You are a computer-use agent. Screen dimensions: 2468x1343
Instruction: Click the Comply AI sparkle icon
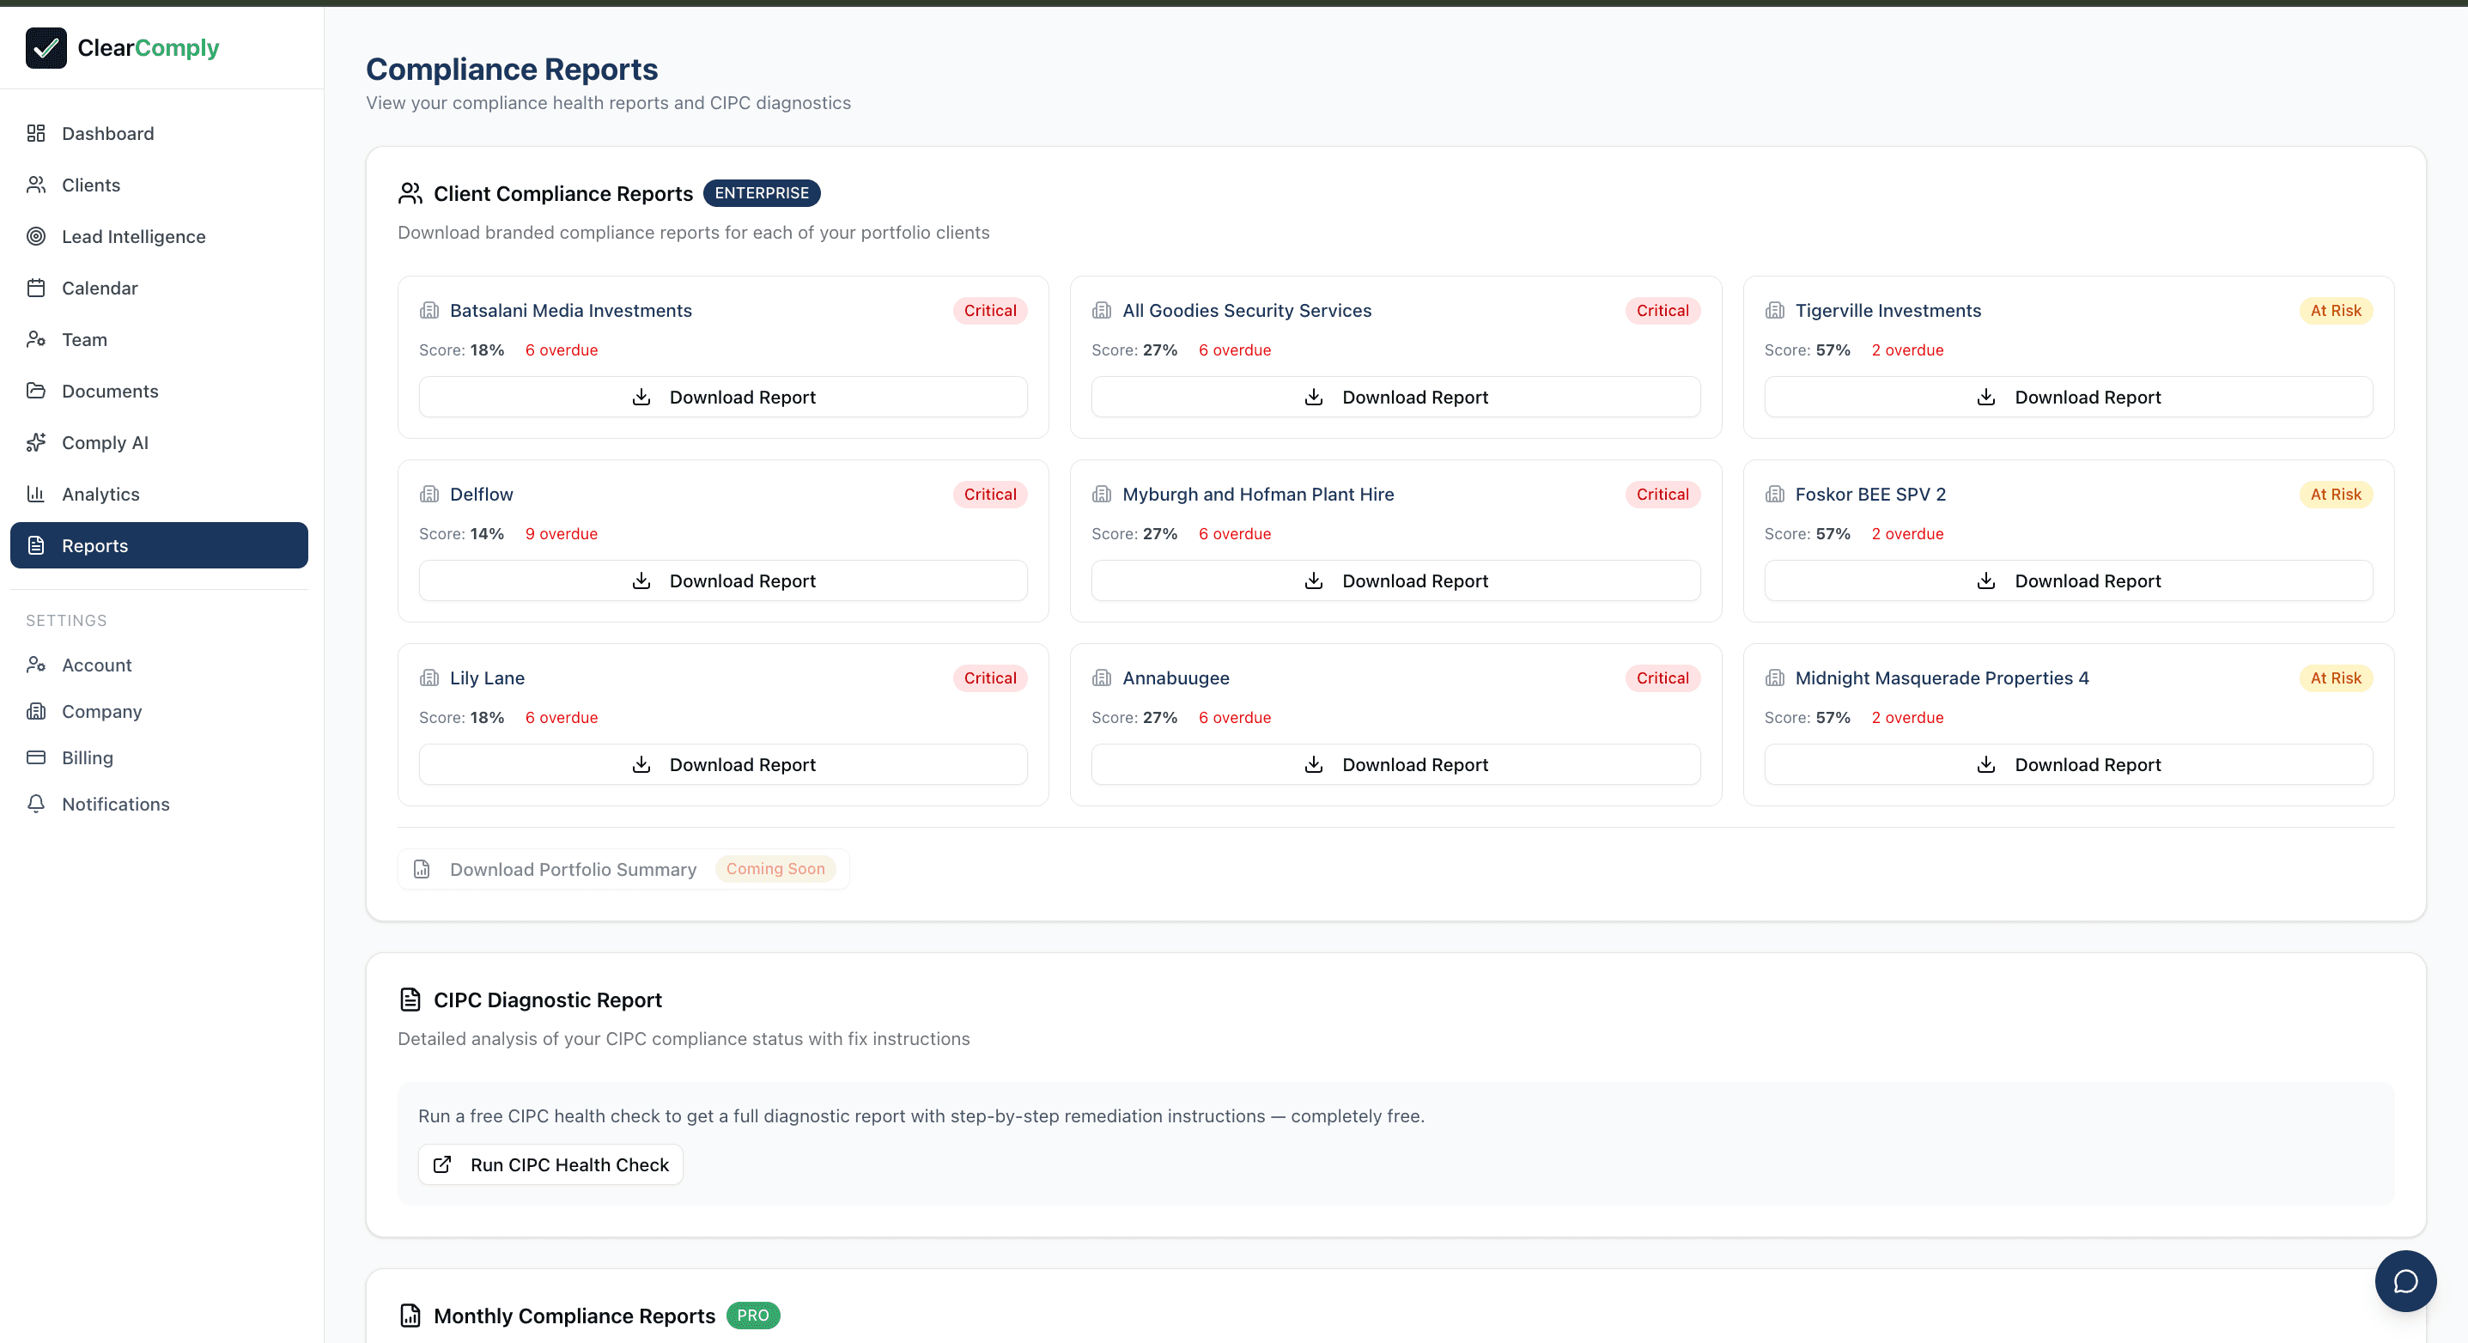36,442
